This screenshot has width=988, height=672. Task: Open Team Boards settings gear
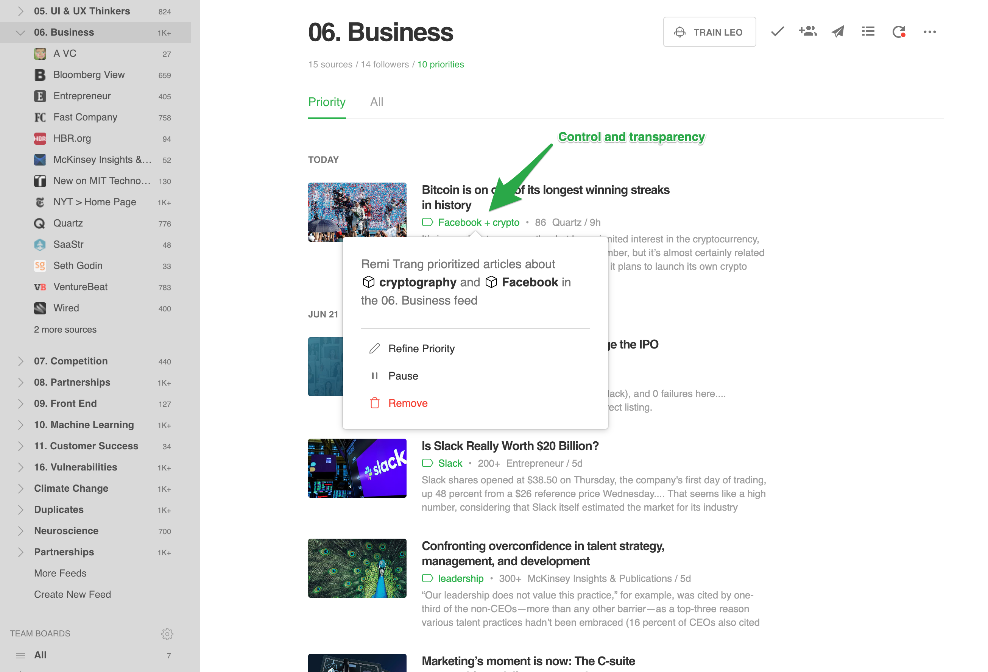tap(167, 634)
